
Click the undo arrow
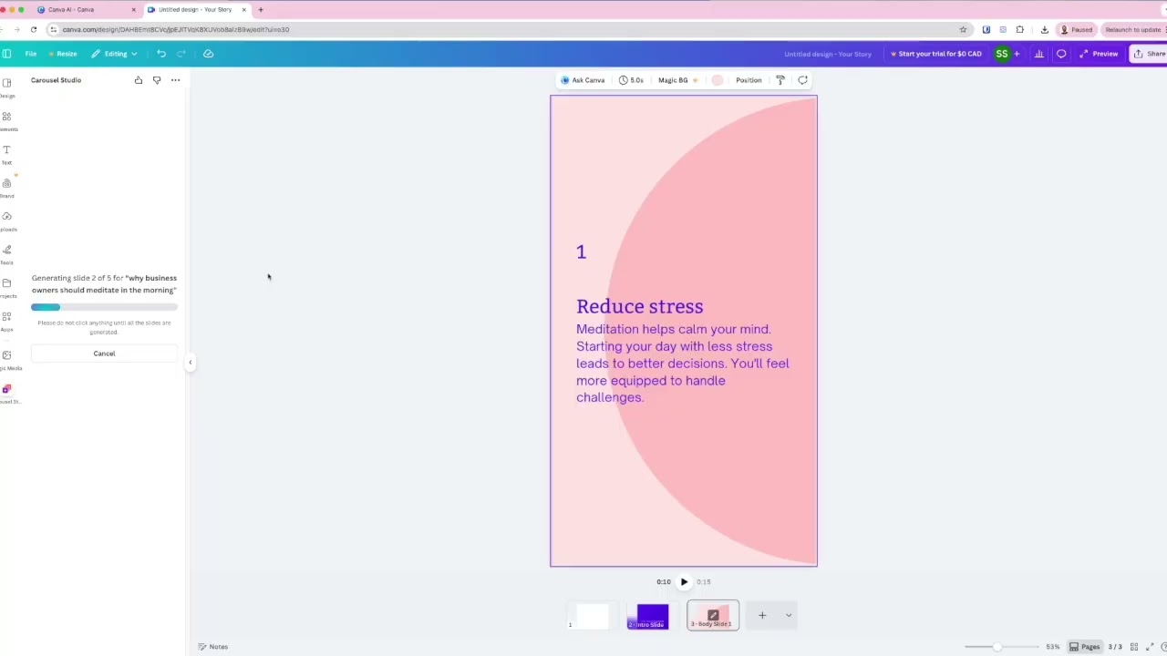161,54
